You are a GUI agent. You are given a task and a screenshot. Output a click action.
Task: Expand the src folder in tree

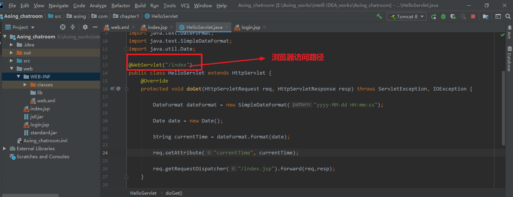click(x=11, y=61)
